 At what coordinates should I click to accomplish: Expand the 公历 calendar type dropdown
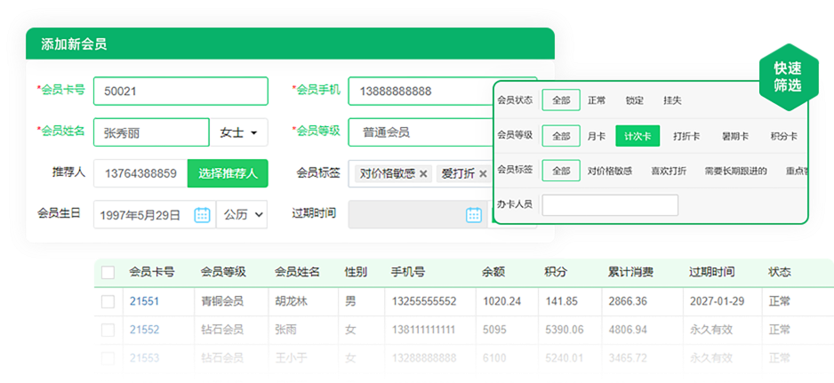[x=243, y=214]
